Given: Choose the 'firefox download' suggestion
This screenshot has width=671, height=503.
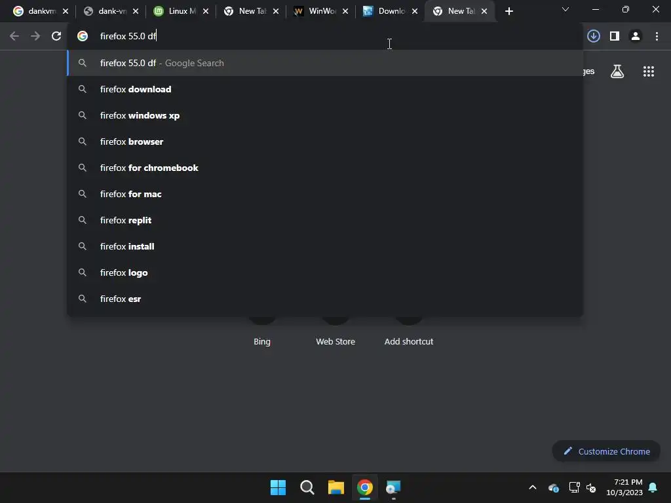Looking at the screenshot, I should tap(325, 89).
